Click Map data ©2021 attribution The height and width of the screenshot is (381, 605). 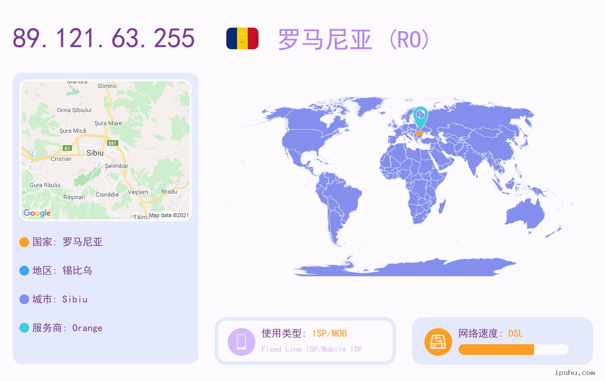168,215
